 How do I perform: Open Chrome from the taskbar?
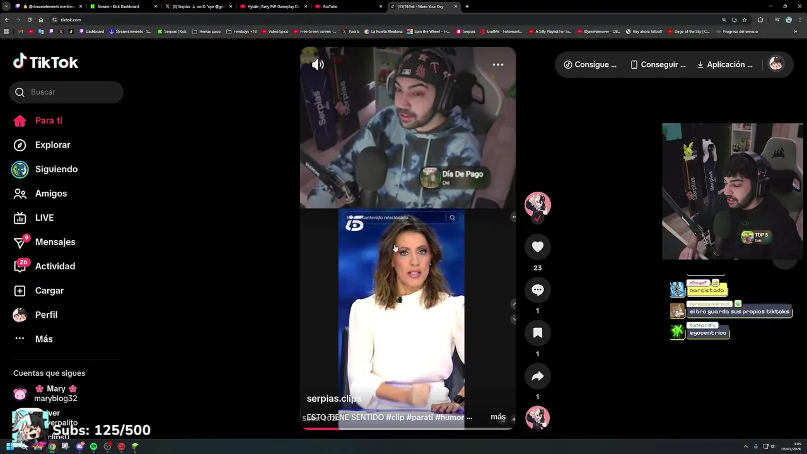pos(52,446)
